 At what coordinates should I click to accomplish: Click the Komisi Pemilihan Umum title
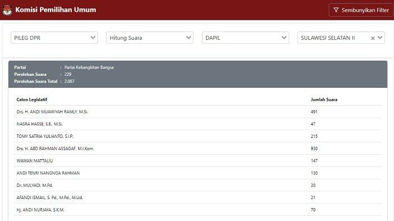pyautogui.click(x=56, y=10)
